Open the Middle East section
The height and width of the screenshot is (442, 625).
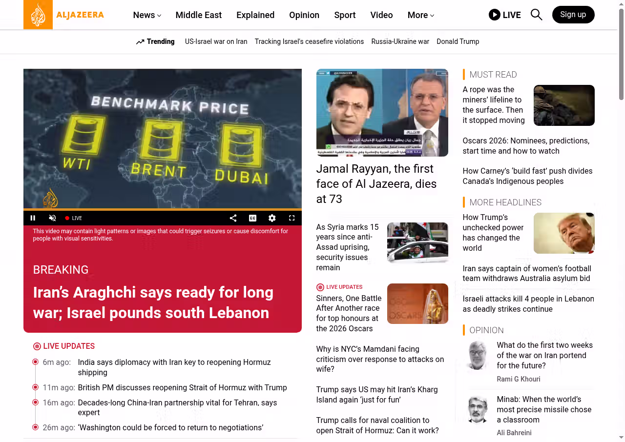[198, 15]
